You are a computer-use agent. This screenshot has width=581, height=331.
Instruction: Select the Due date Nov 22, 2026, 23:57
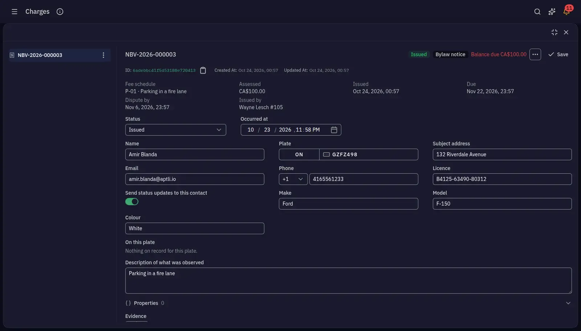tap(490, 91)
